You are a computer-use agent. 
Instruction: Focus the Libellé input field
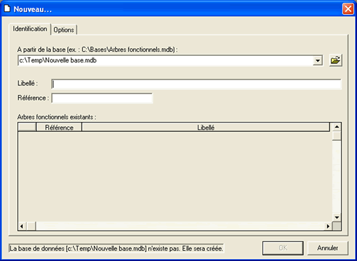coord(196,84)
